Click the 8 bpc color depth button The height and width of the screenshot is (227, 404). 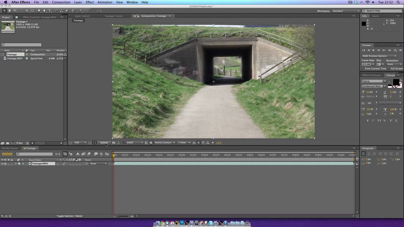click(x=20, y=143)
